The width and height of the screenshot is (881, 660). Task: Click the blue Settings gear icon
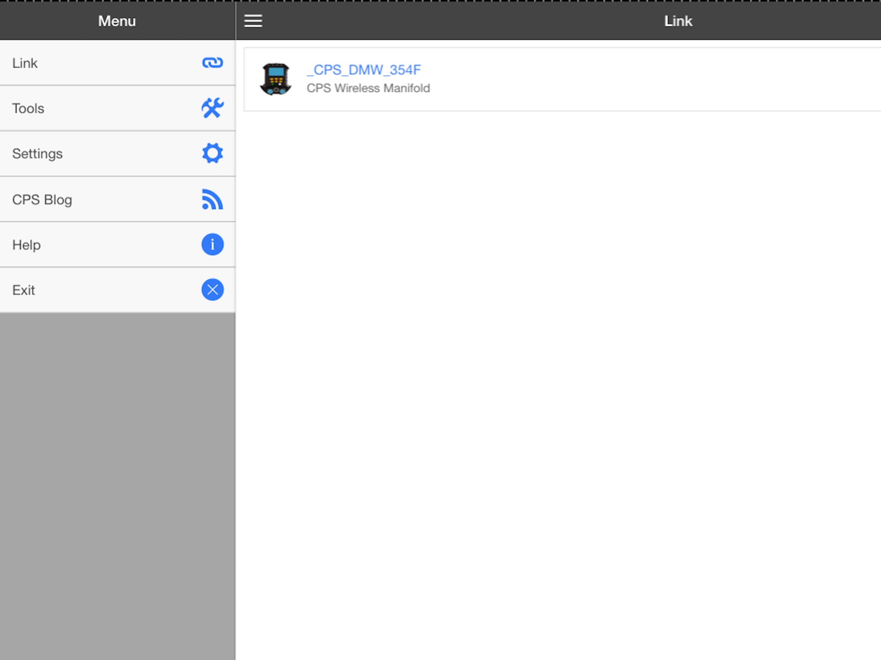(x=213, y=153)
